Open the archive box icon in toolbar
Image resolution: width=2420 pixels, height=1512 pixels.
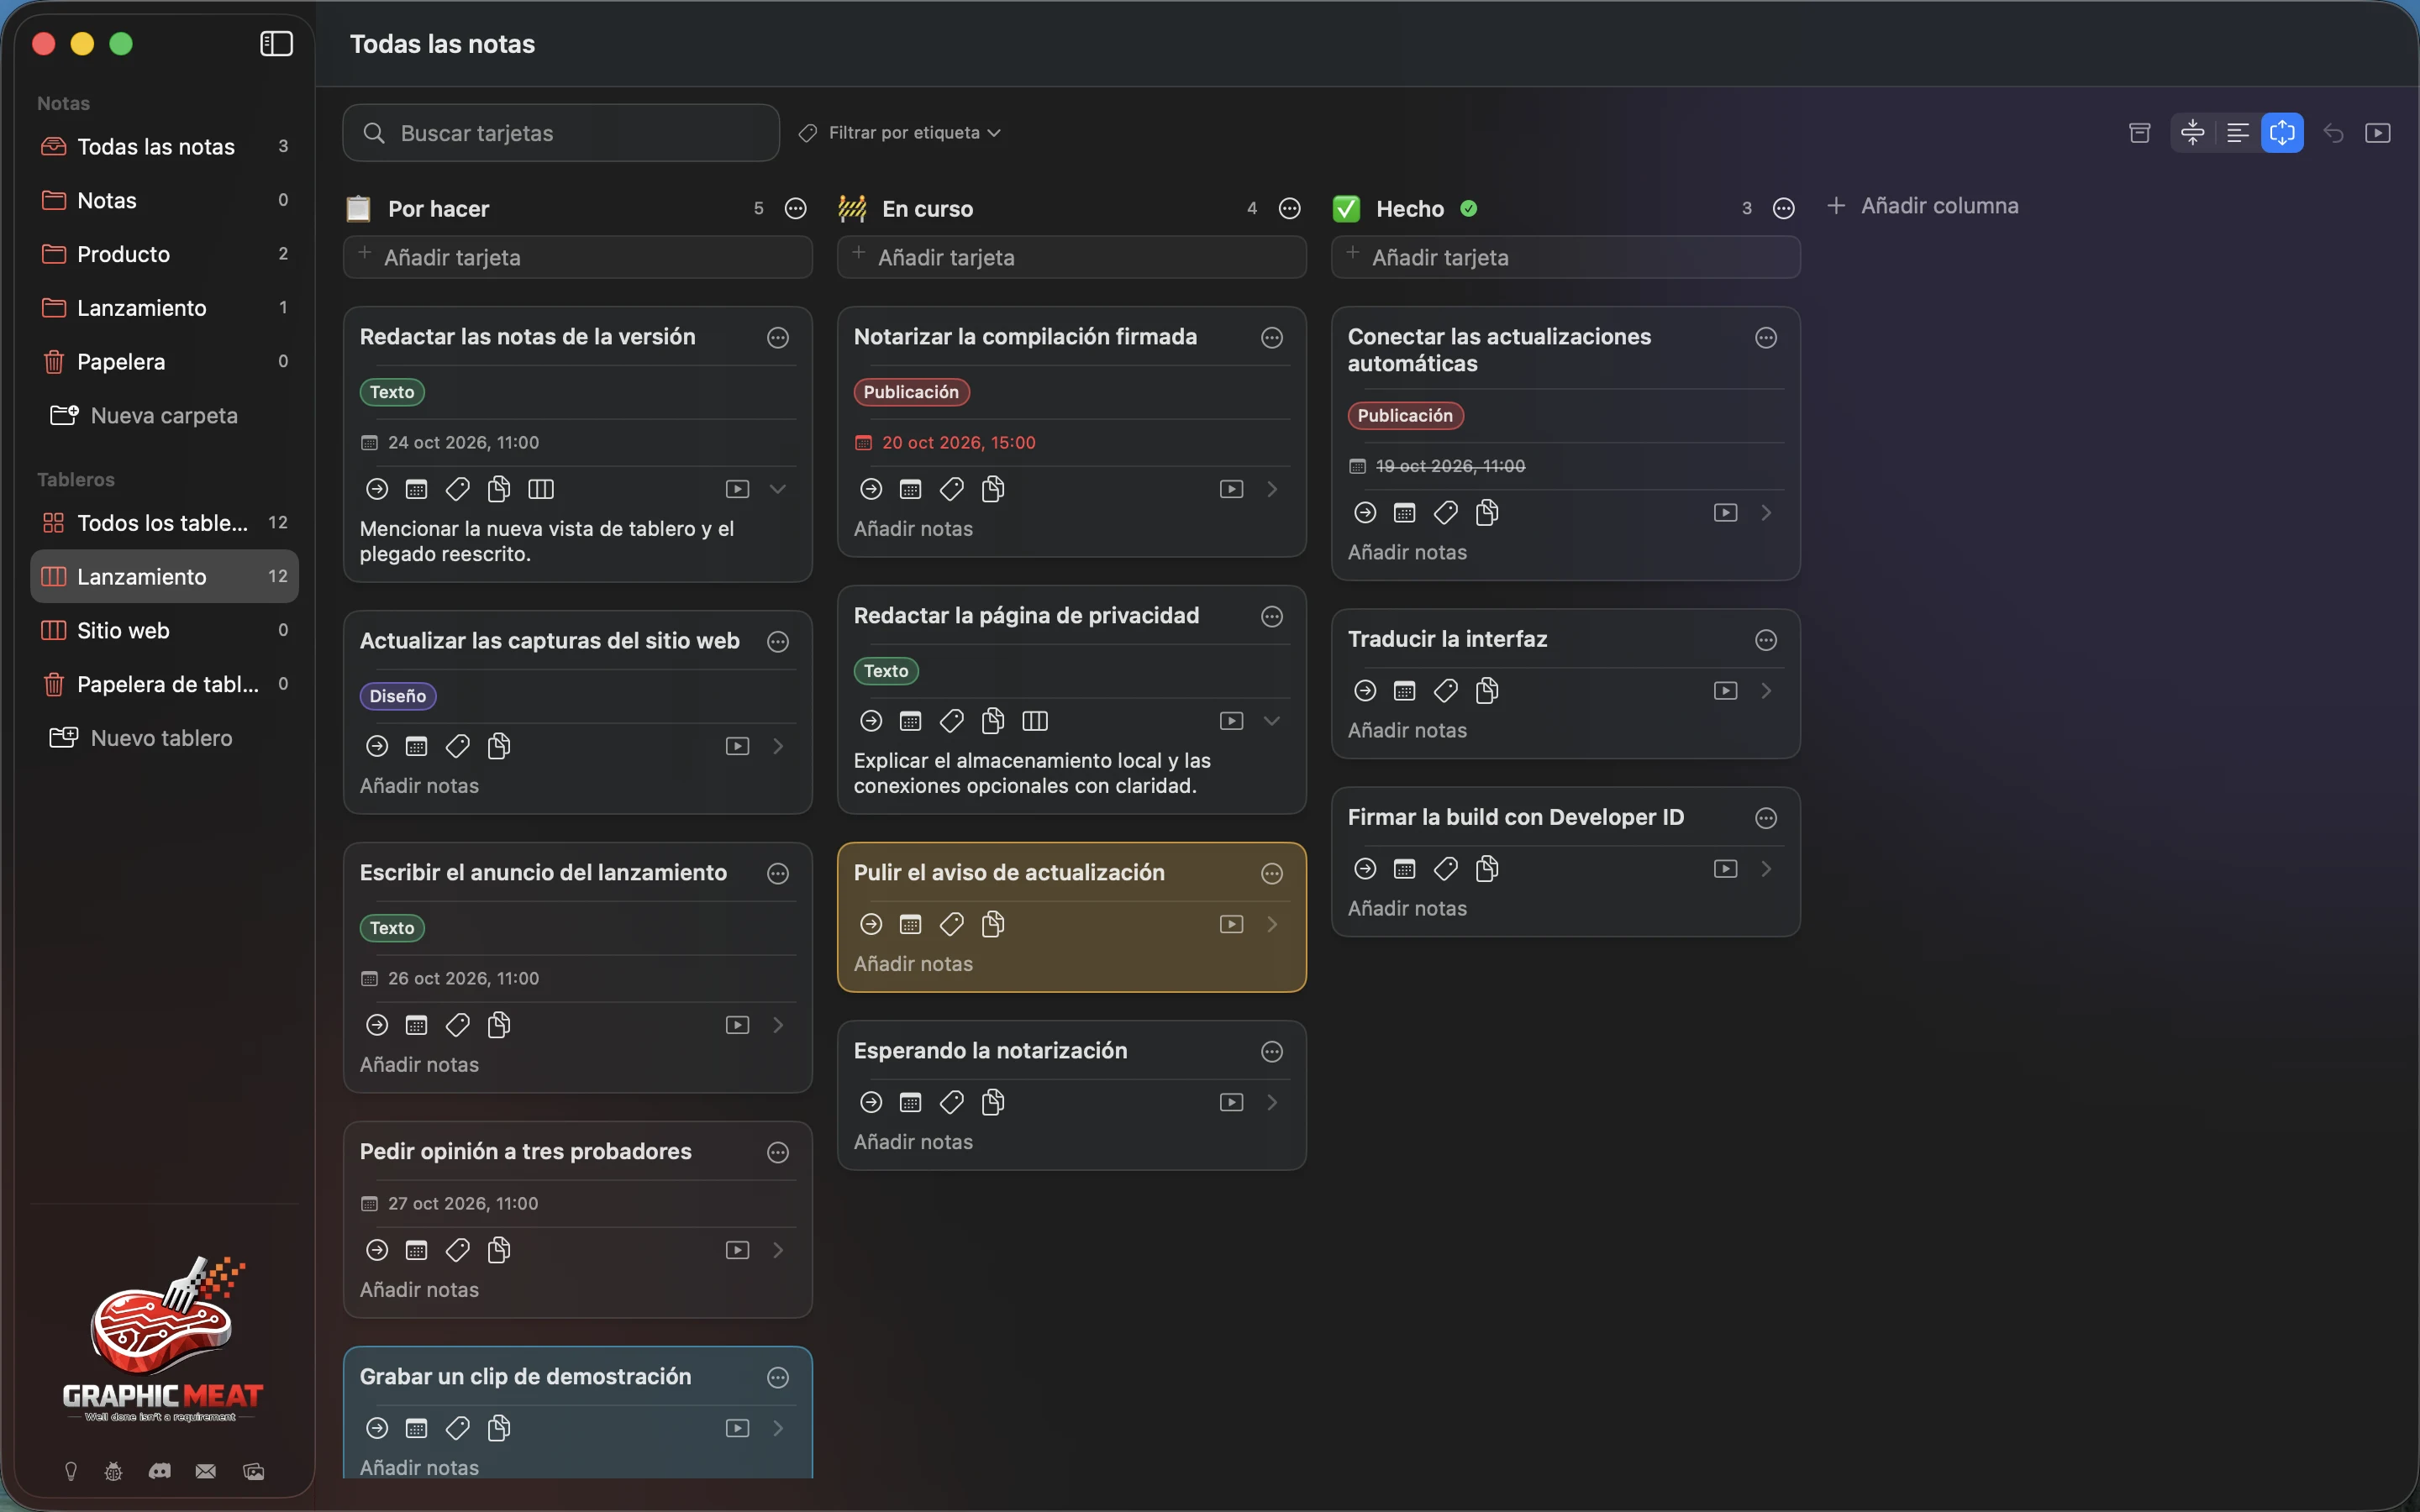pyautogui.click(x=2139, y=133)
